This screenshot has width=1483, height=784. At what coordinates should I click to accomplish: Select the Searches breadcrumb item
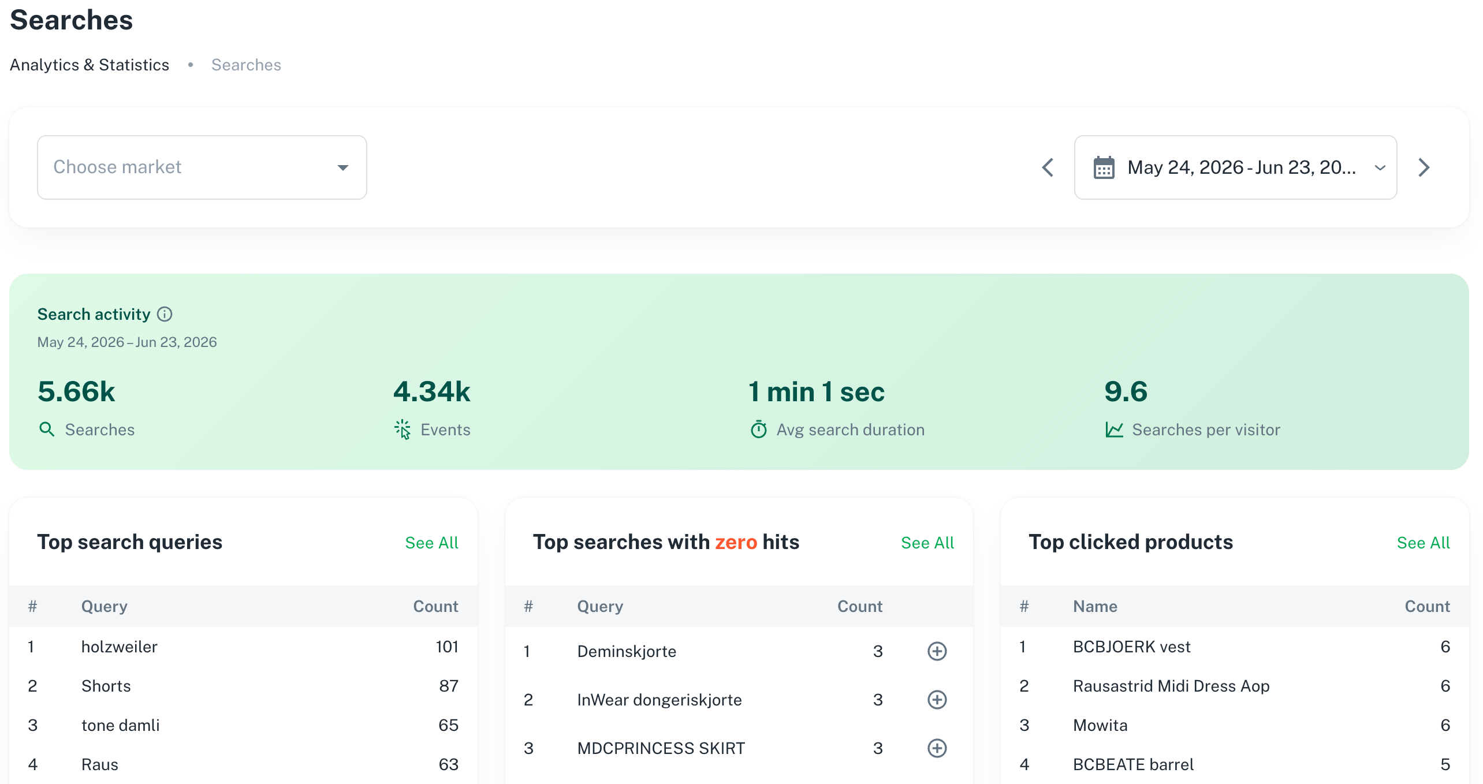(246, 65)
